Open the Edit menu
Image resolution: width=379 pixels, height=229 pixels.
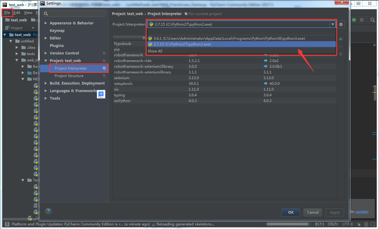point(17,13)
